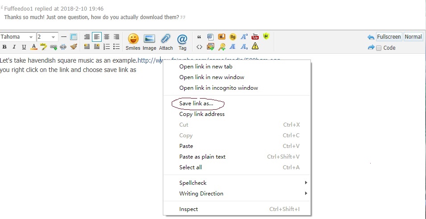The image size is (426, 219).
Task: Insert a YouTube video
Action: pyautogui.click(x=255, y=37)
